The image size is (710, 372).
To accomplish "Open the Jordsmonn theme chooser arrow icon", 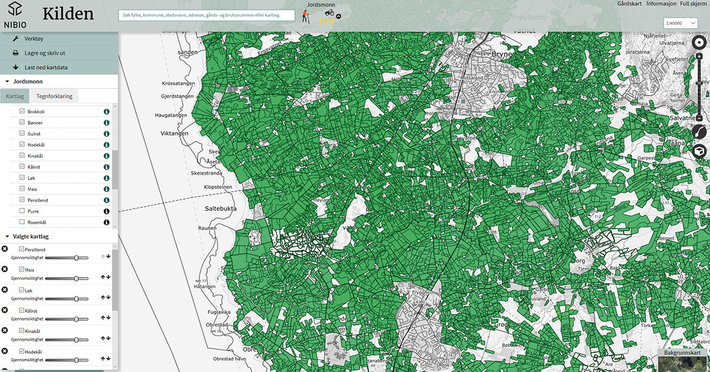I will click(339, 16).
